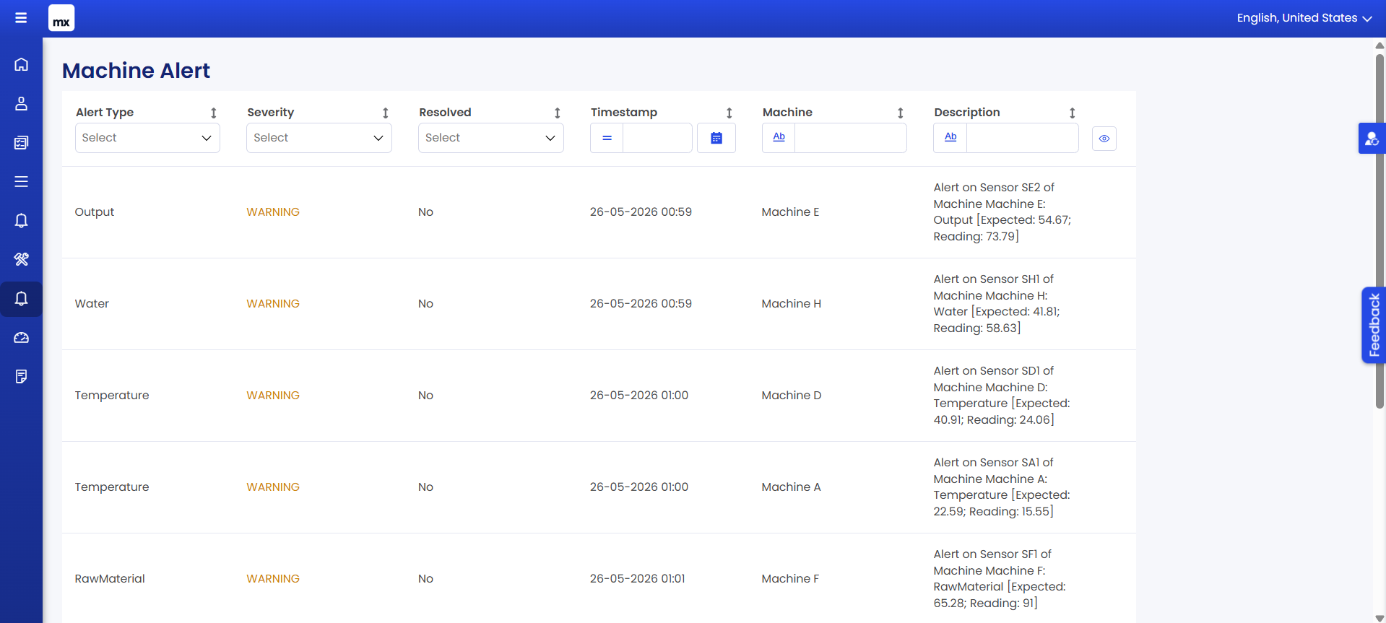This screenshot has height=623, width=1386.
Task: Click the page vertical scrollbar thumb
Action: (1379, 231)
